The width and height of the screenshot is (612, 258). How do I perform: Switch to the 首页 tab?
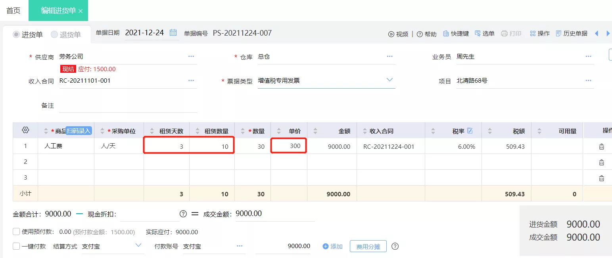point(13,11)
